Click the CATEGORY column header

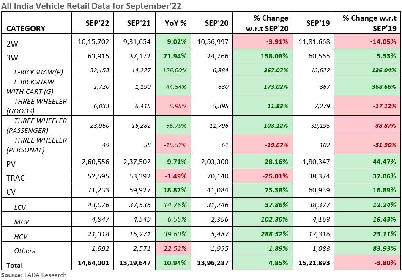click(x=26, y=29)
